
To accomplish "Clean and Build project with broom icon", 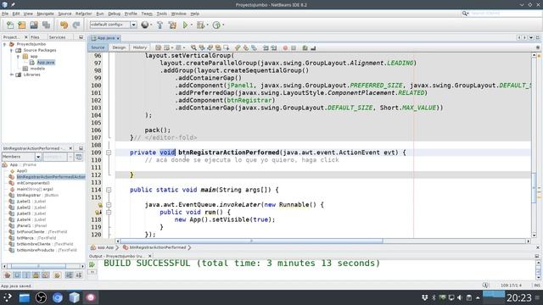I will click(172, 25).
